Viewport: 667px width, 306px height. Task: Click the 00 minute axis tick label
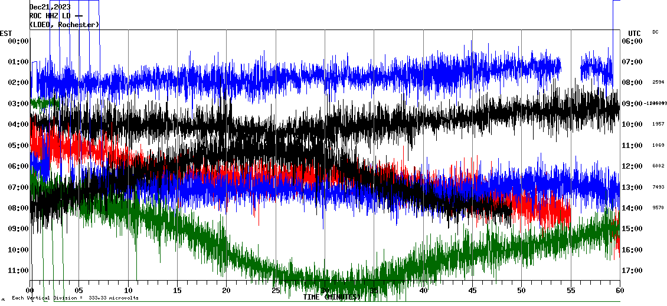click(x=30, y=291)
